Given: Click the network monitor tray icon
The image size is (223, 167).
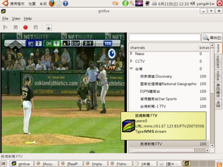Looking at the screenshot, I should (147, 3).
